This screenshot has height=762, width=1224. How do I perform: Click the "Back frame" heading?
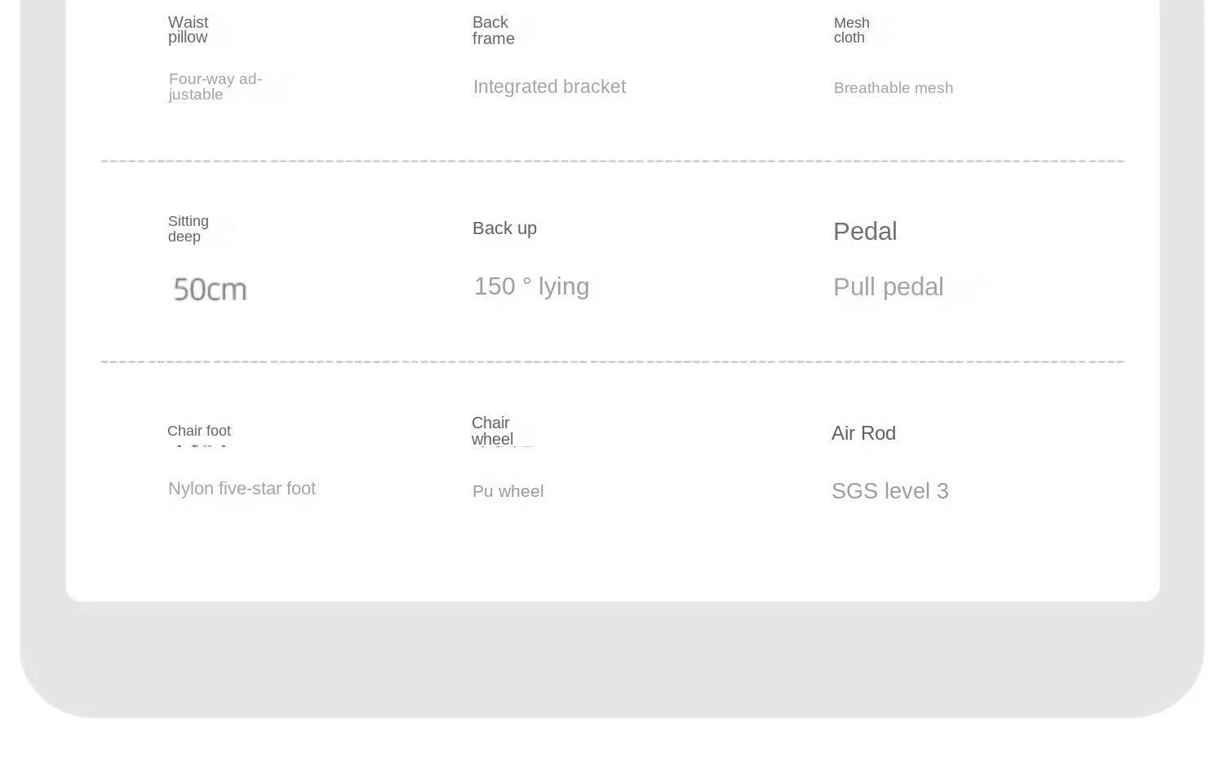pos(493,30)
